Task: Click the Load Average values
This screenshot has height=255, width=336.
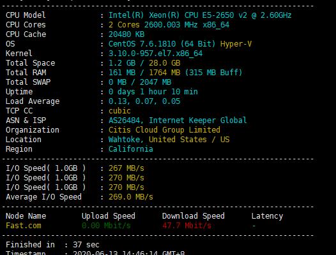Action: point(144,101)
